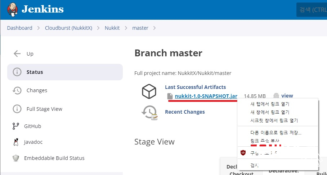Click the Full Stage View icon
This screenshot has height=175, width=327.
[17, 109]
